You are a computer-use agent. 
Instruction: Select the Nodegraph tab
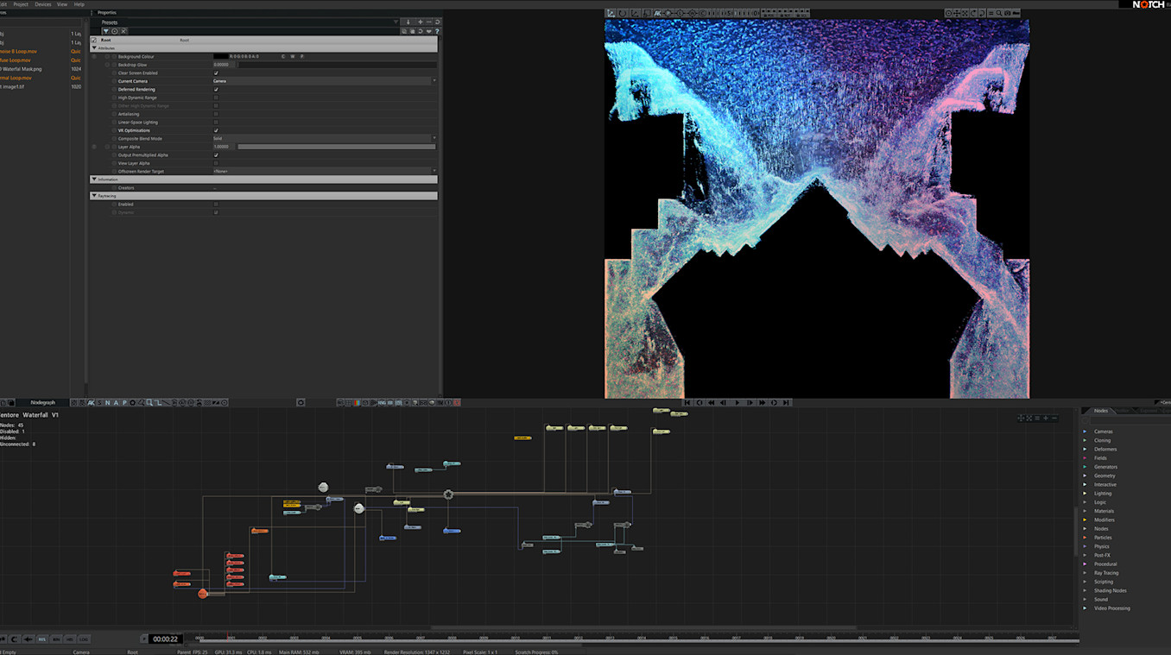click(42, 402)
